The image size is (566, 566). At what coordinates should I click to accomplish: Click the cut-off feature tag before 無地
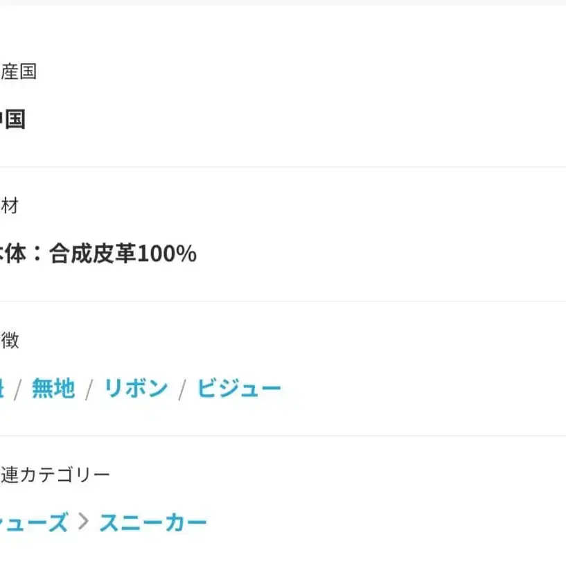coord(1,388)
